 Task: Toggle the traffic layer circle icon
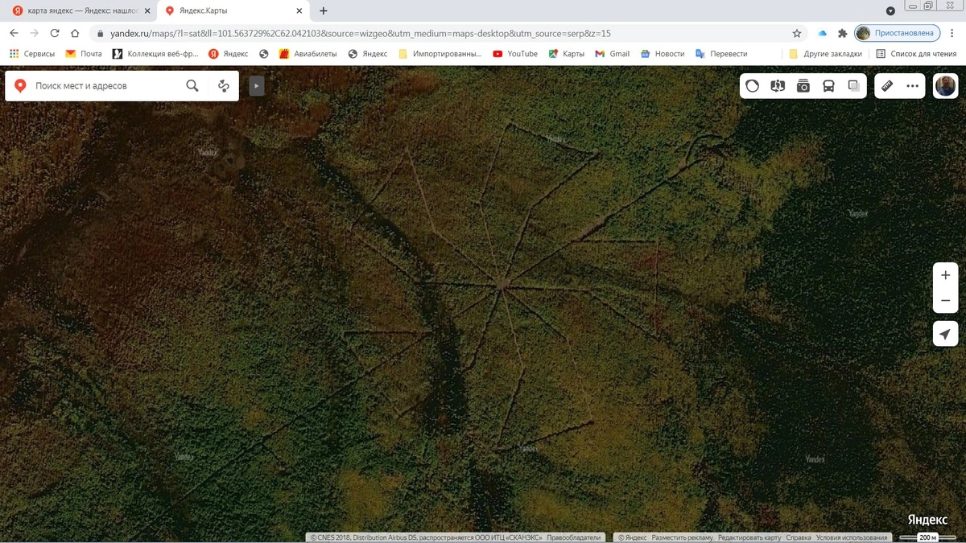752,86
